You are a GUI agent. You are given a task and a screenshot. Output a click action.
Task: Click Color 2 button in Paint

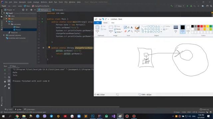click(x=188, y=29)
